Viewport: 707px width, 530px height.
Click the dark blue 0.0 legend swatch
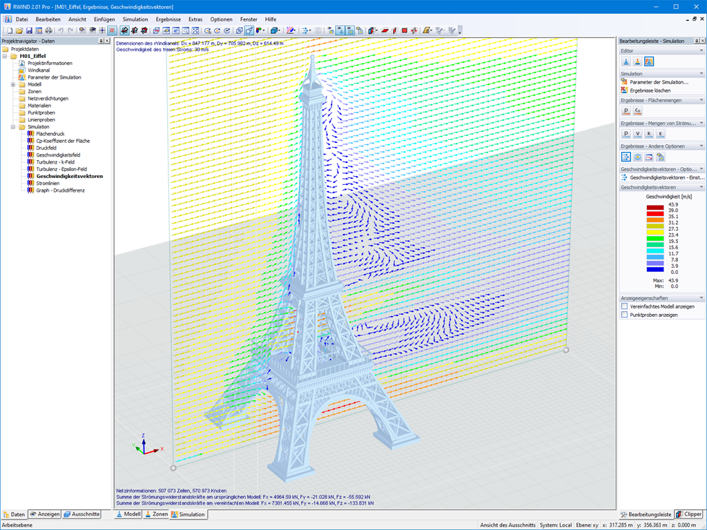tap(655, 270)
